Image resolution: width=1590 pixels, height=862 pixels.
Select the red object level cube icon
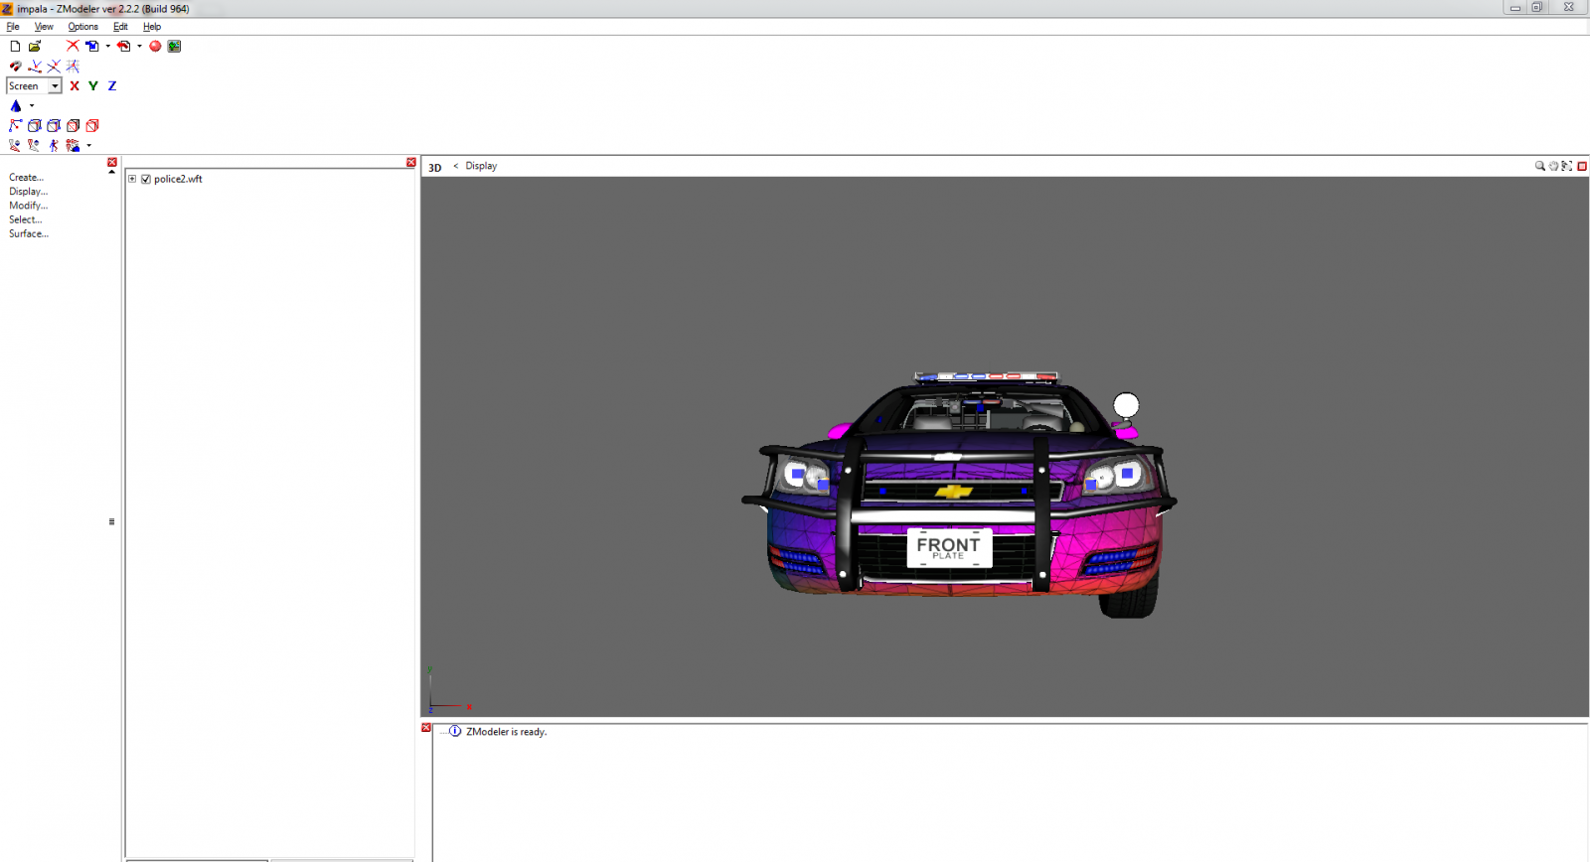click(92, 126)
